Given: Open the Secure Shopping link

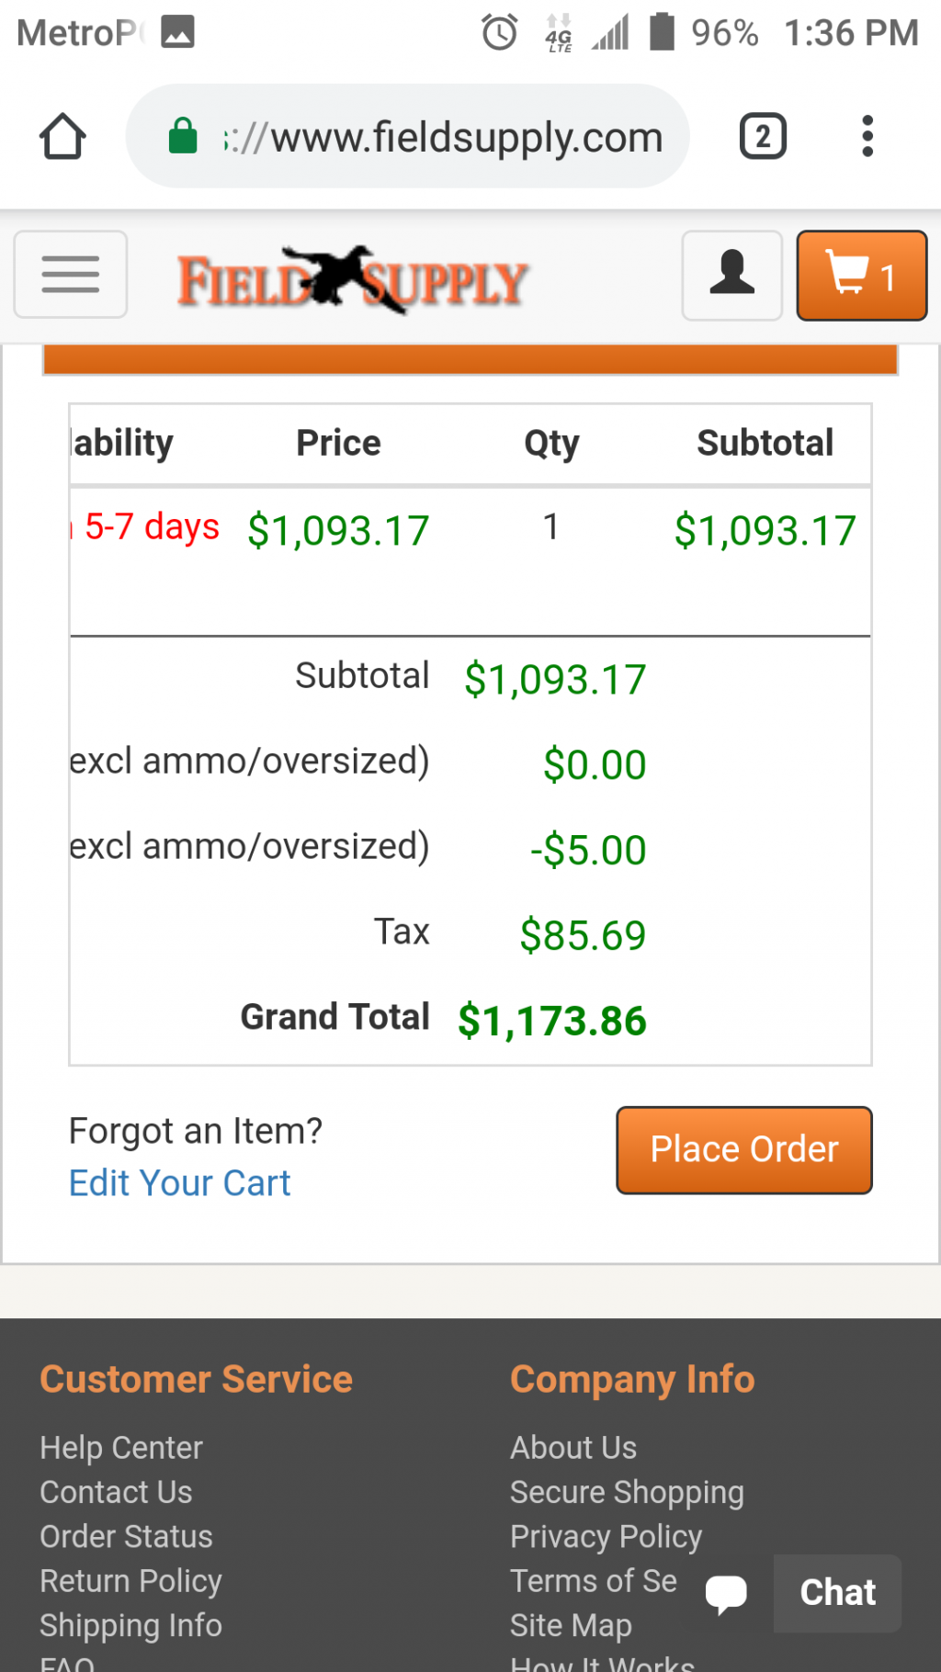Looking at the screenshot, I should click(x=627, y=1492).
